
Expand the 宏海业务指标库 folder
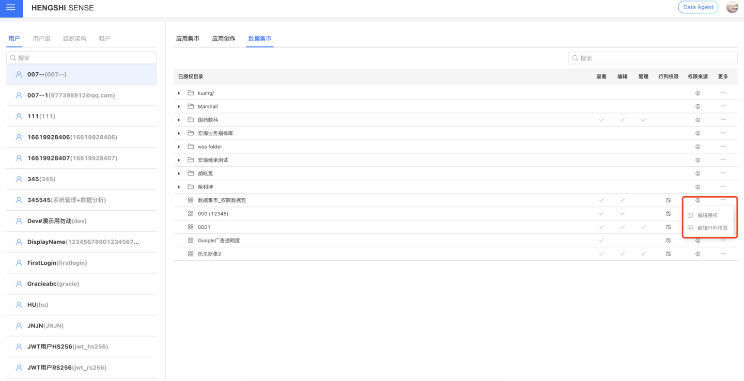(x=179, y=133)
